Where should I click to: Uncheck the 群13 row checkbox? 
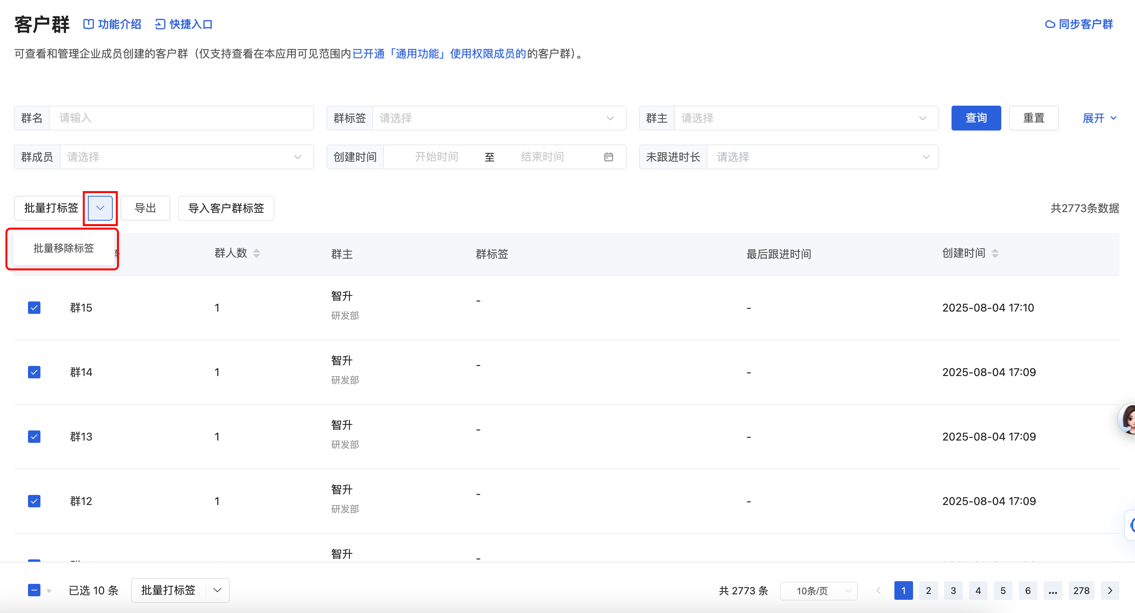34,436
